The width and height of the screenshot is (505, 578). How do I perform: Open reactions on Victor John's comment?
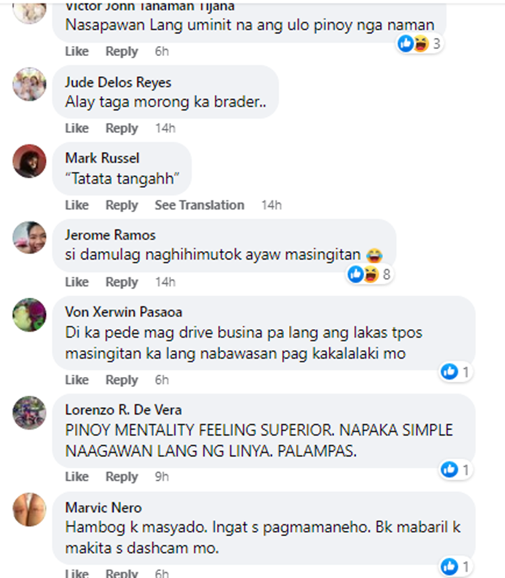point(419,44)
